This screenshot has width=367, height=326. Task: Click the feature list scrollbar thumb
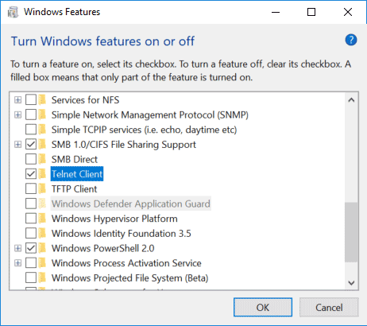351,232
